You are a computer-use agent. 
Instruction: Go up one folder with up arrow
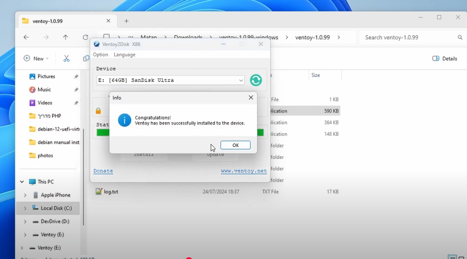(x=66, y=37)
